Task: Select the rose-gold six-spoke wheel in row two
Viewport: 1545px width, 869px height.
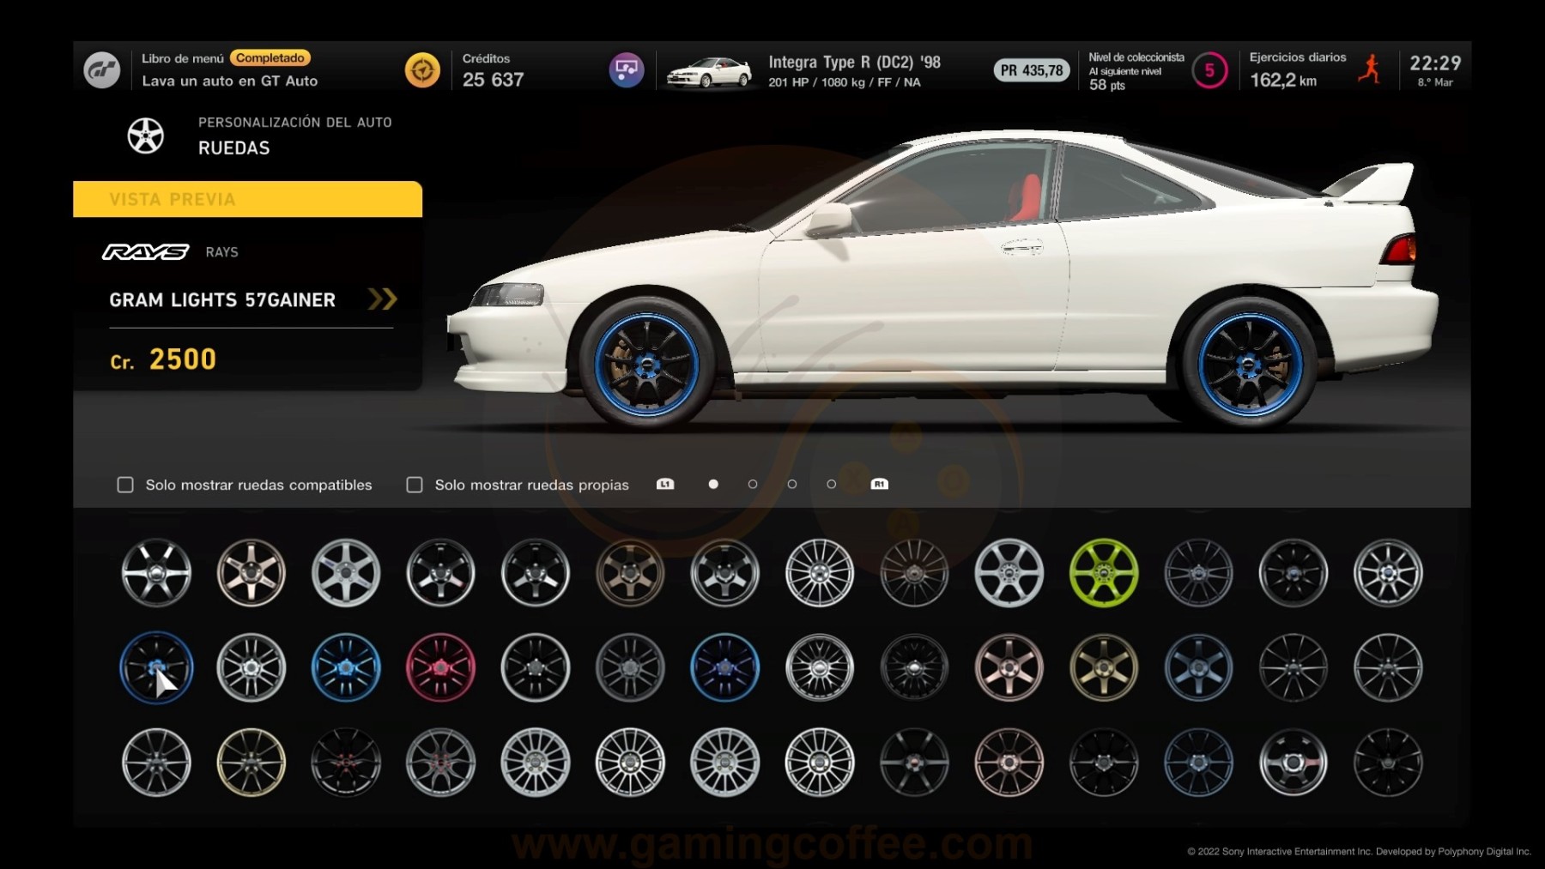Action: click(1009, 667)
